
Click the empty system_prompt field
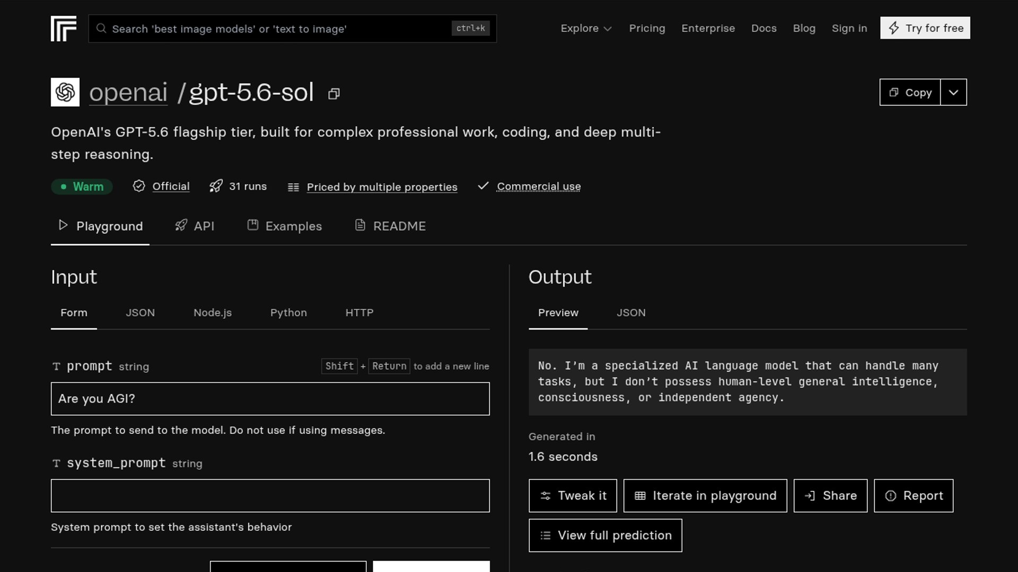coord(270,496)
